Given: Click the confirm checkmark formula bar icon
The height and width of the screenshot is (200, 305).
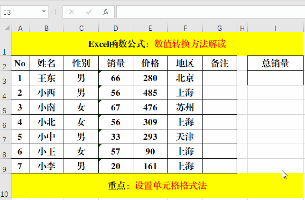Looking at the screenshot, I should point(89,12).
